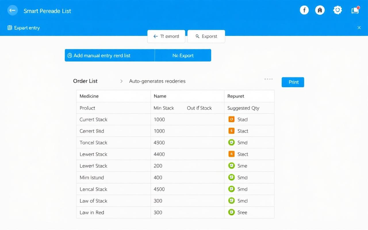Click the 'Repuret' column header
The width and height of the screenshot is (368, 230).
(236, 96)
